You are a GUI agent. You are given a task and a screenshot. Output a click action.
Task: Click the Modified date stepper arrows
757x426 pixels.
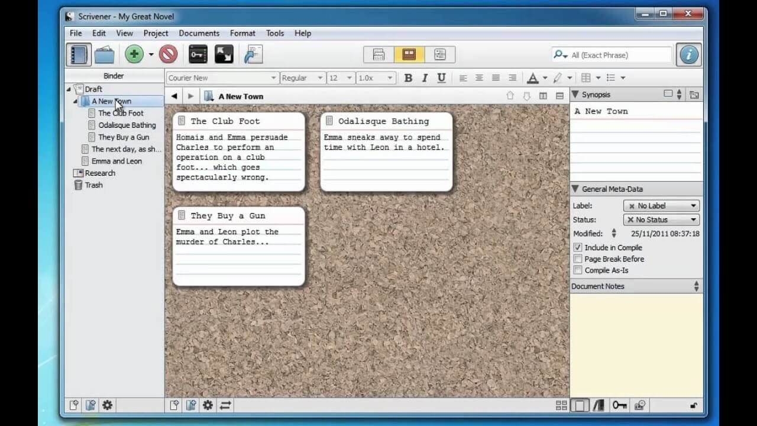pos(613,234)
